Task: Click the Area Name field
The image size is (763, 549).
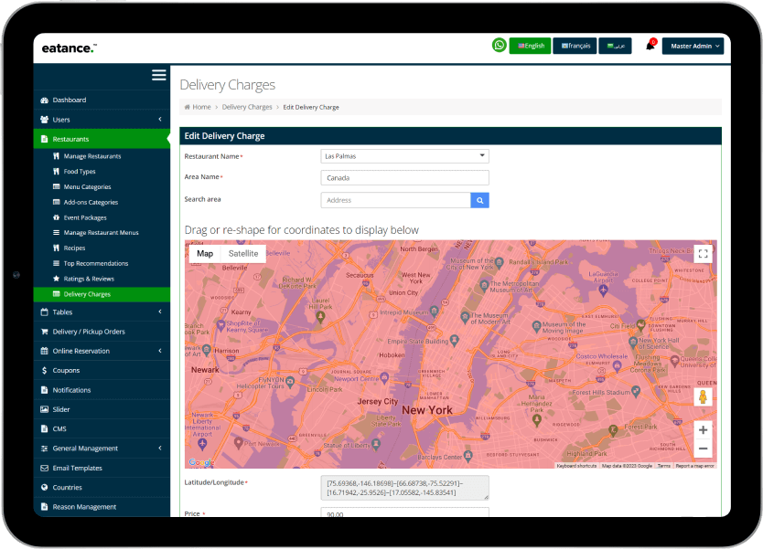Action: pos(405,178)
